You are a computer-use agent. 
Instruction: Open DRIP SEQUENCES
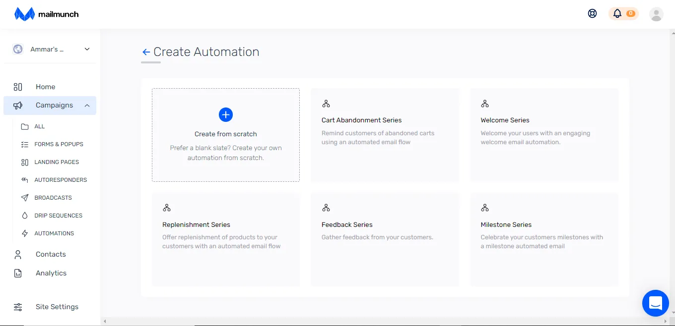coord(59,216)
